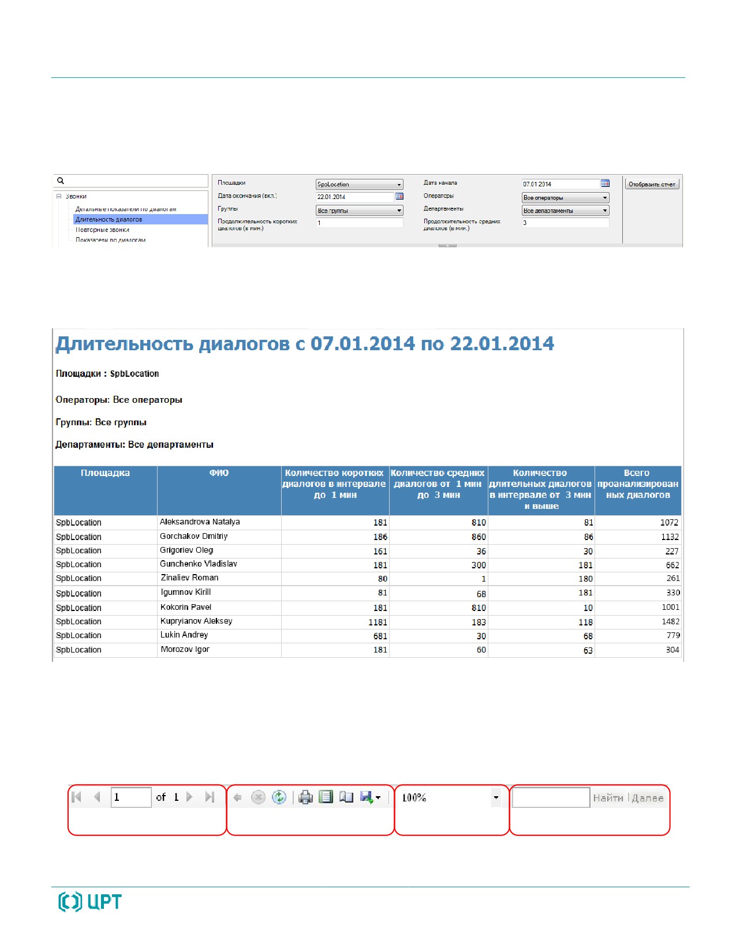This screenshot has height=952, width=736.
Task: Select Повторные звонки tree item
Action: 102,230
